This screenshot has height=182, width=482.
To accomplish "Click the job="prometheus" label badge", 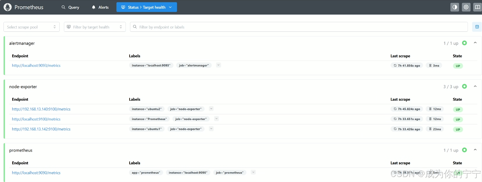I will click(x=230, y=173).
